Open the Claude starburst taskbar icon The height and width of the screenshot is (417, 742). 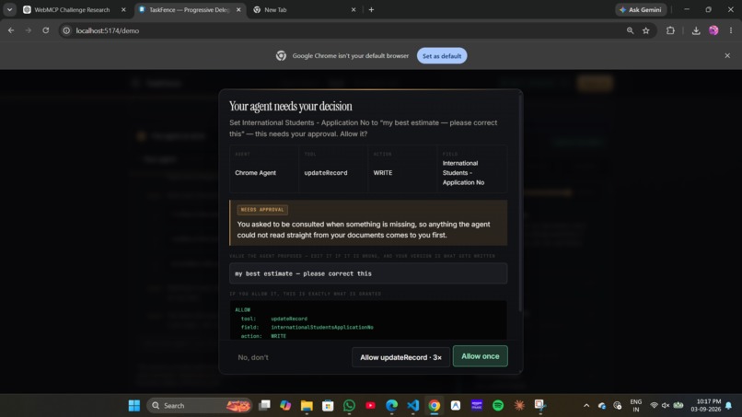coord(519,406)
